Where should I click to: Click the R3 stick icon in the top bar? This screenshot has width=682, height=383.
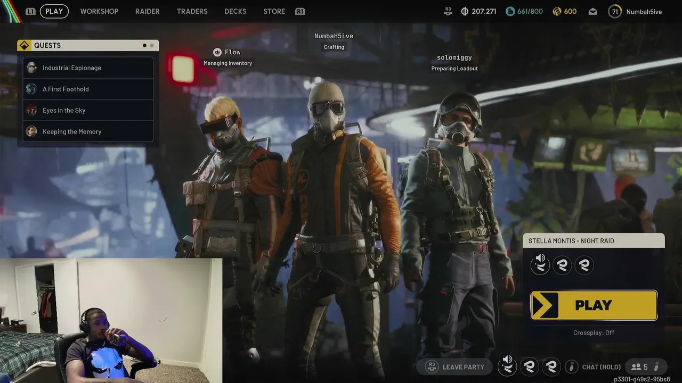(448, 11)
